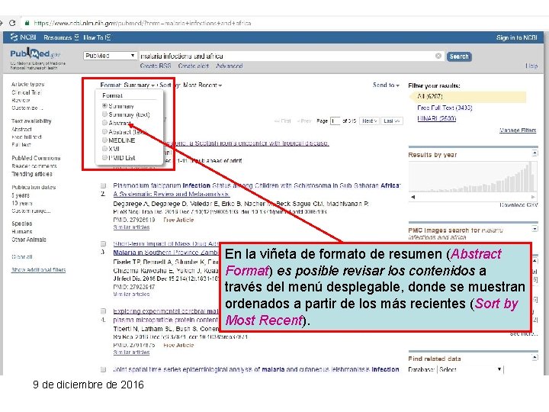The width and height of the screenshot is (549, 412).
Task: Open Plasmodium falciparum Infection Status article title
Action: coord(257,189)
